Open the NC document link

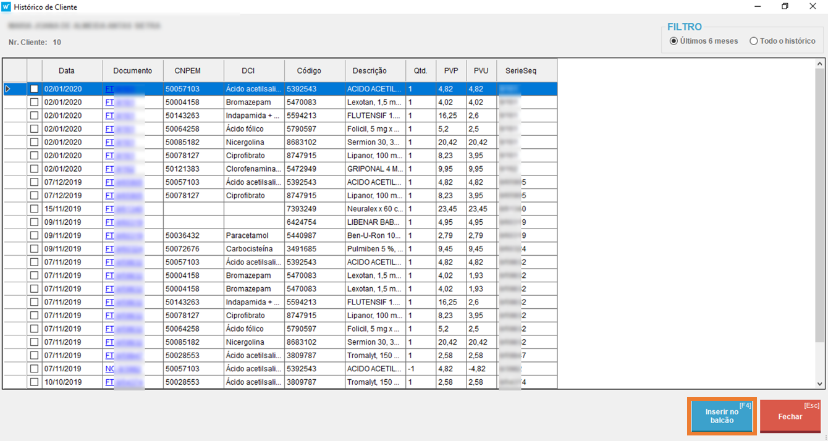(x=110, y=369)
